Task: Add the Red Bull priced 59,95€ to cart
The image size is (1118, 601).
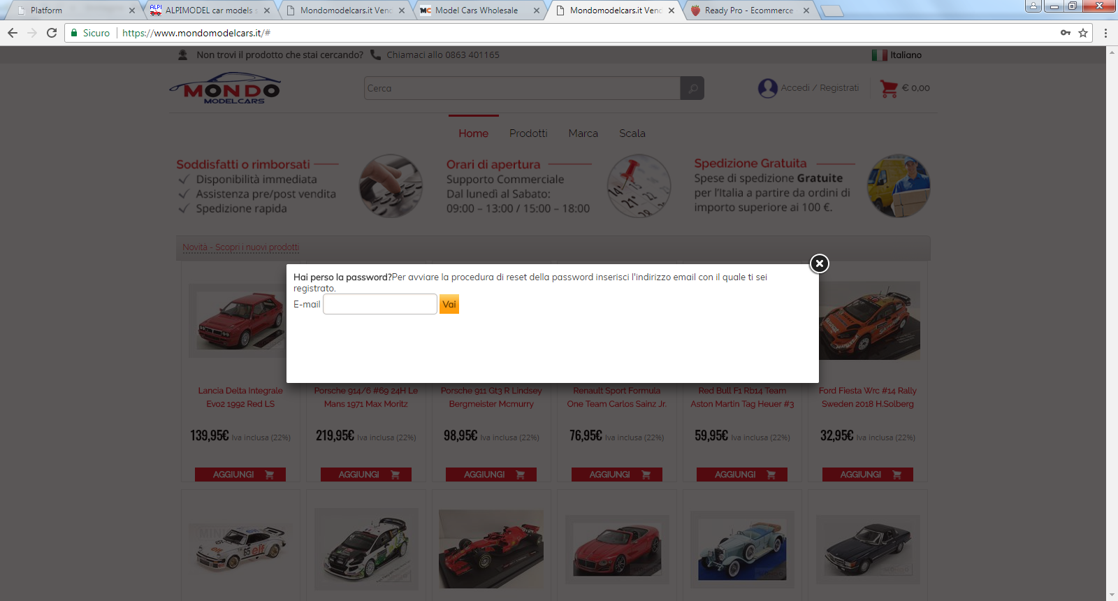Action: pyautogui.click(x=742, y=475)
